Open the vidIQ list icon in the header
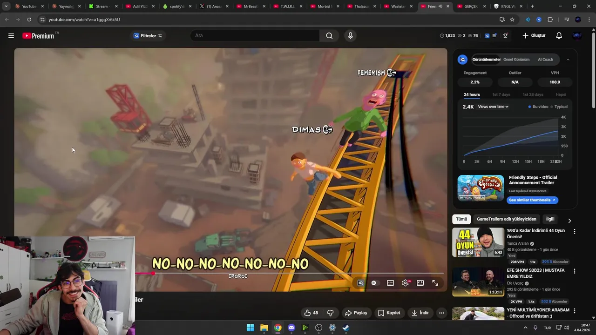This screenshot has height=335, width=596. point(494,36)
